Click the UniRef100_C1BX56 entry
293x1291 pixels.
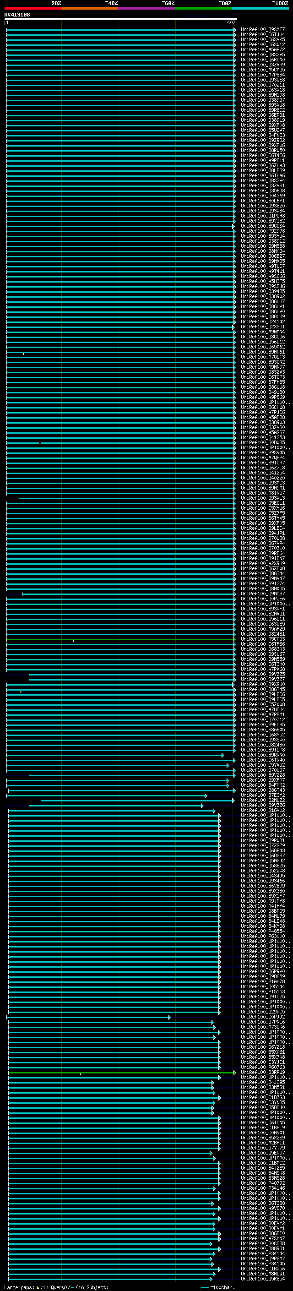(x=263, y=1269)
